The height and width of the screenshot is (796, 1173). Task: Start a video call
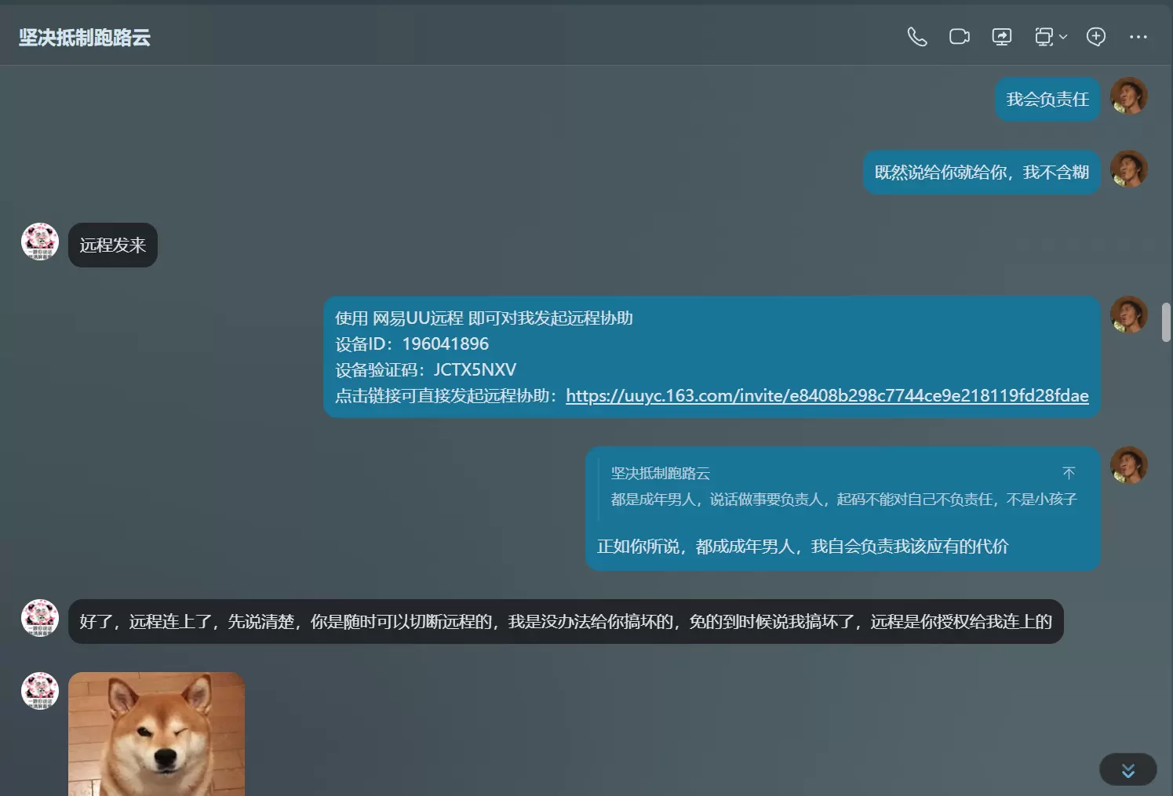tap(960, 37)
